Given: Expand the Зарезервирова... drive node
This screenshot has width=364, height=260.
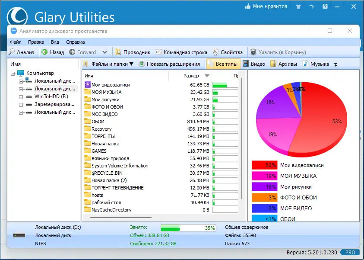Looking at the screenshot, I should (21, 105).
